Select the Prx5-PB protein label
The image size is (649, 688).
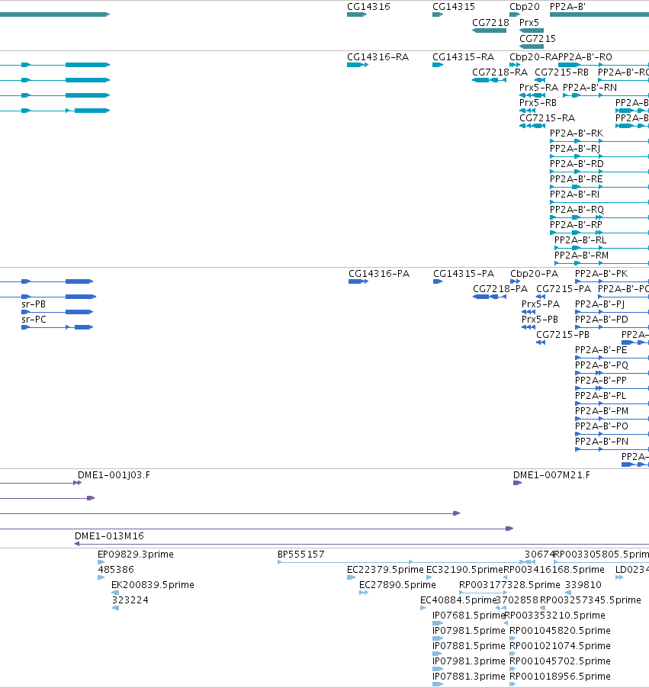540,320
